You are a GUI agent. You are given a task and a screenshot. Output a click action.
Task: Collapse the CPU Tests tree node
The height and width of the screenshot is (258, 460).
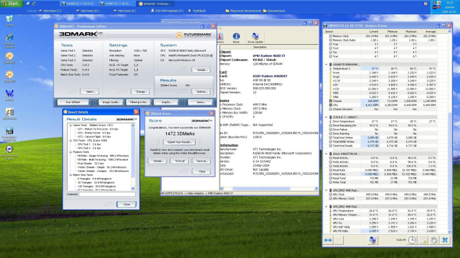point(71,140)
